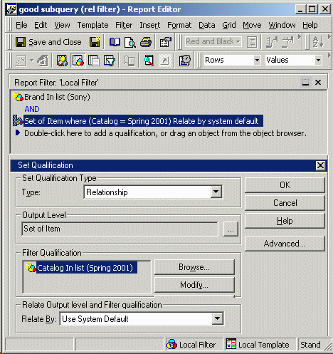Open the Grid menu
Image resolution: width=333 pixels, height=354 pixels.
coord(229,25)
